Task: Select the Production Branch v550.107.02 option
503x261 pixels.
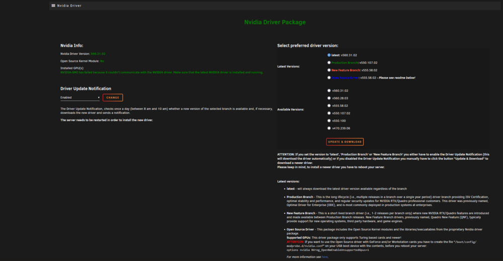Action: [329, 62]
